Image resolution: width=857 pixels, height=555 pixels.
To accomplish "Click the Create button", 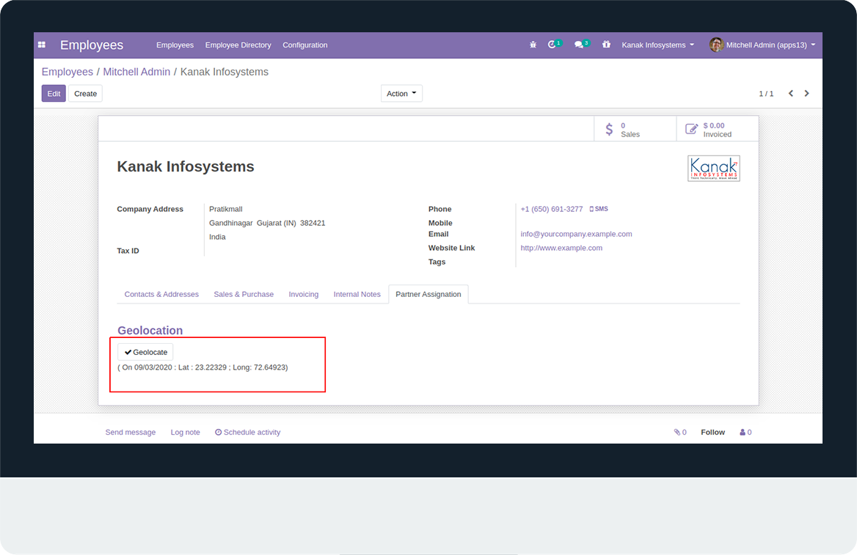I will point(85,93).
